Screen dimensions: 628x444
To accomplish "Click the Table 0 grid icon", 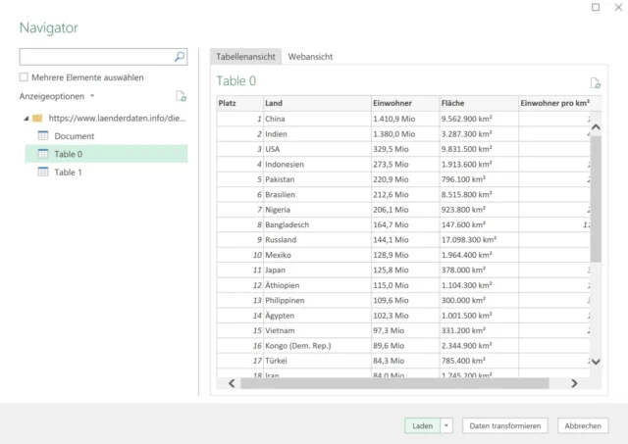I will (43, 154).
